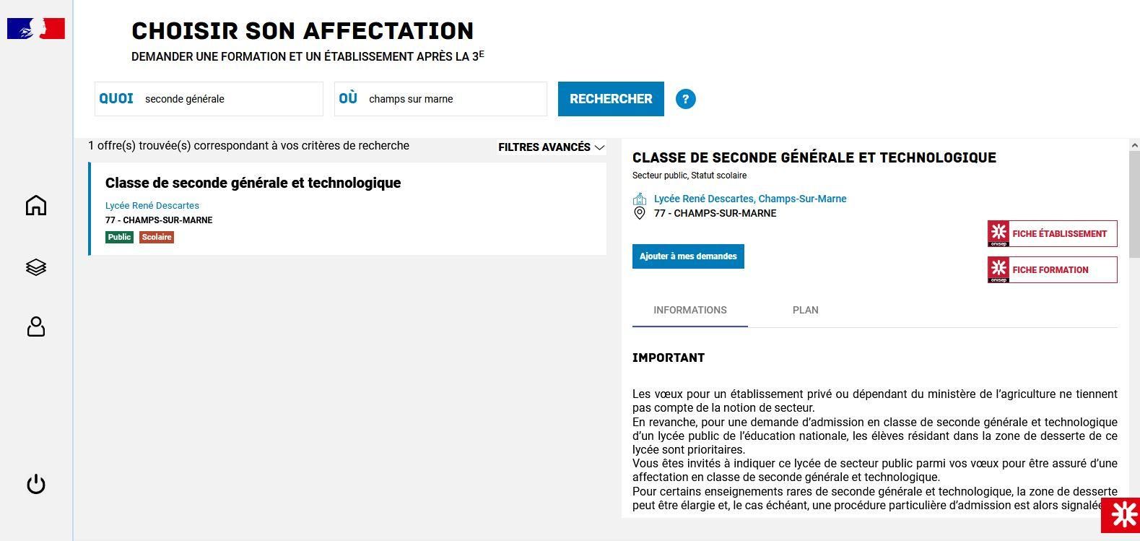Expand the Filtres avancés dropdown
Viewport: 1140px width, 541px height.
[551, 147]
